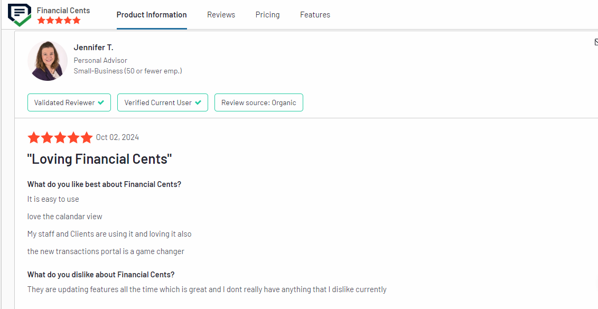Click "What do you dislike" question heading
598x309 pixels.
[x=101, y=275]
